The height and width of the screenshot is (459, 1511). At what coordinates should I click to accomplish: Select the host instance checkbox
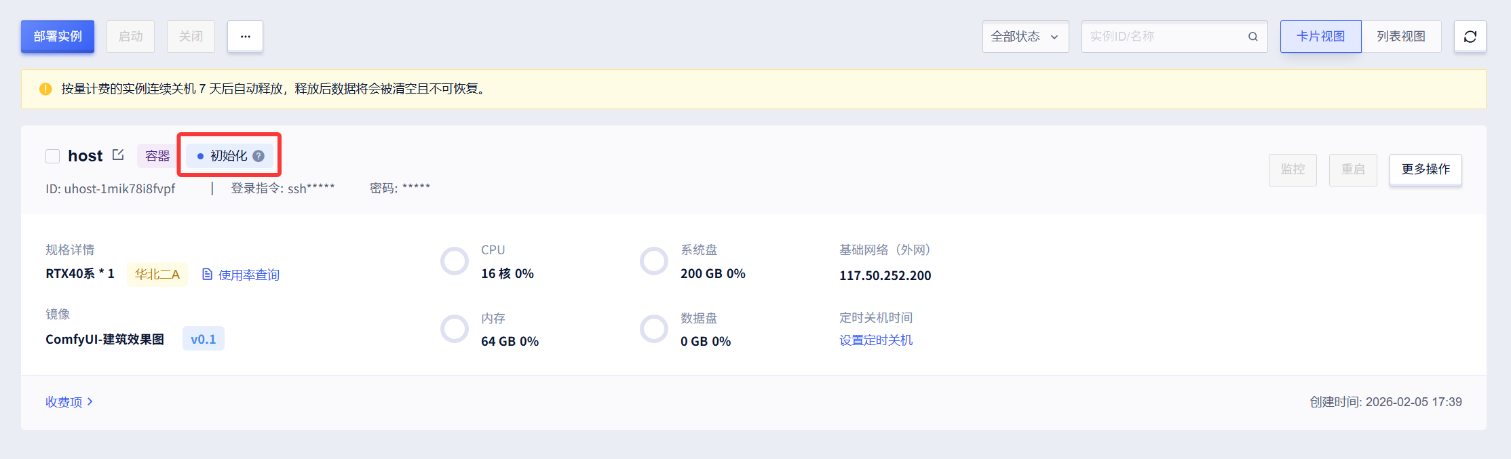pyautogui.click(x=53, y=156)
